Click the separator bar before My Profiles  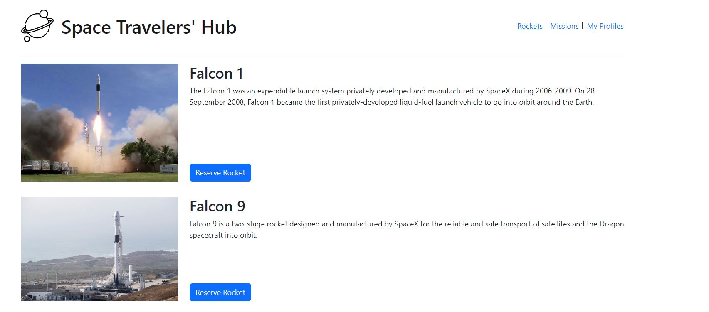[583, 26]
